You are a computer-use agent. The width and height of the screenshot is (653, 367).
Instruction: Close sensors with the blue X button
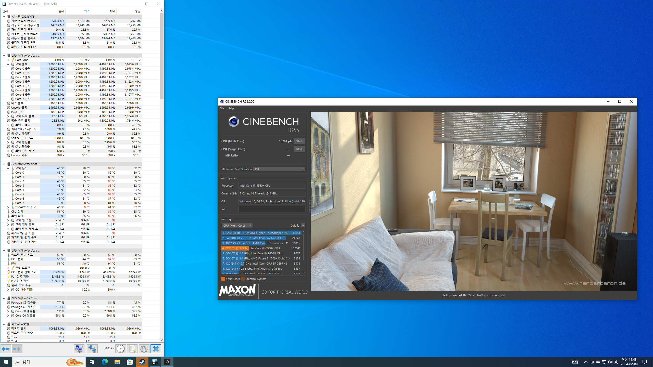(156, 349)
